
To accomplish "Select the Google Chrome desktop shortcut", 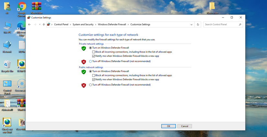I will (x=22, y=9).
